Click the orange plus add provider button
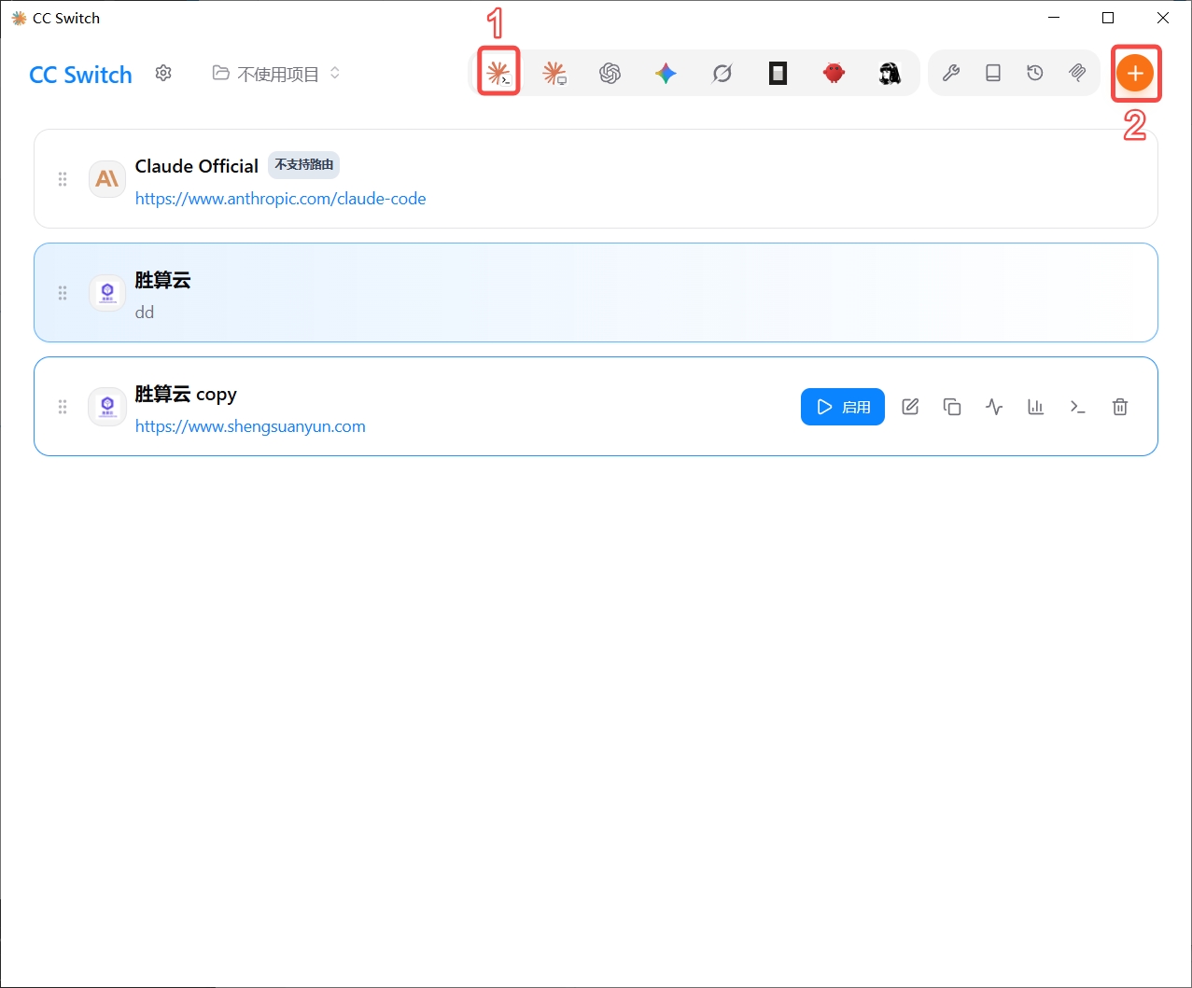Image resolution: width=1192 pixels, height=988 pixels. point(1135,73)
